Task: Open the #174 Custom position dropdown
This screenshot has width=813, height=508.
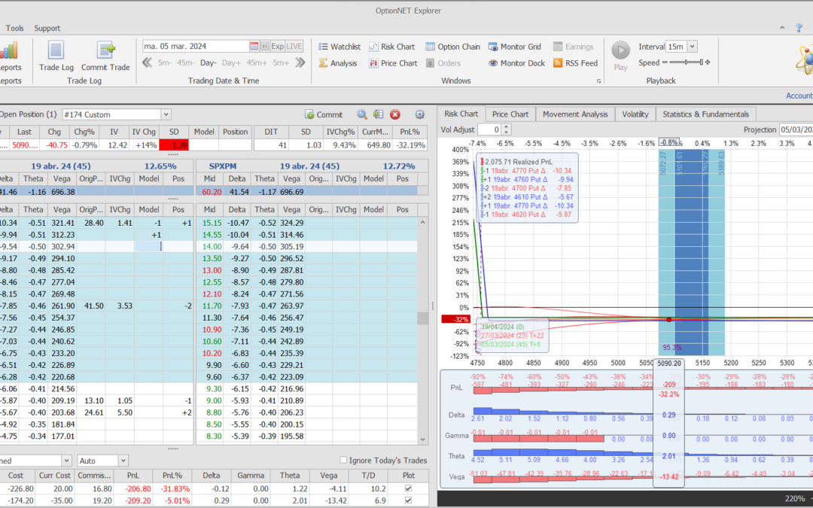Action: coord(166,114)
